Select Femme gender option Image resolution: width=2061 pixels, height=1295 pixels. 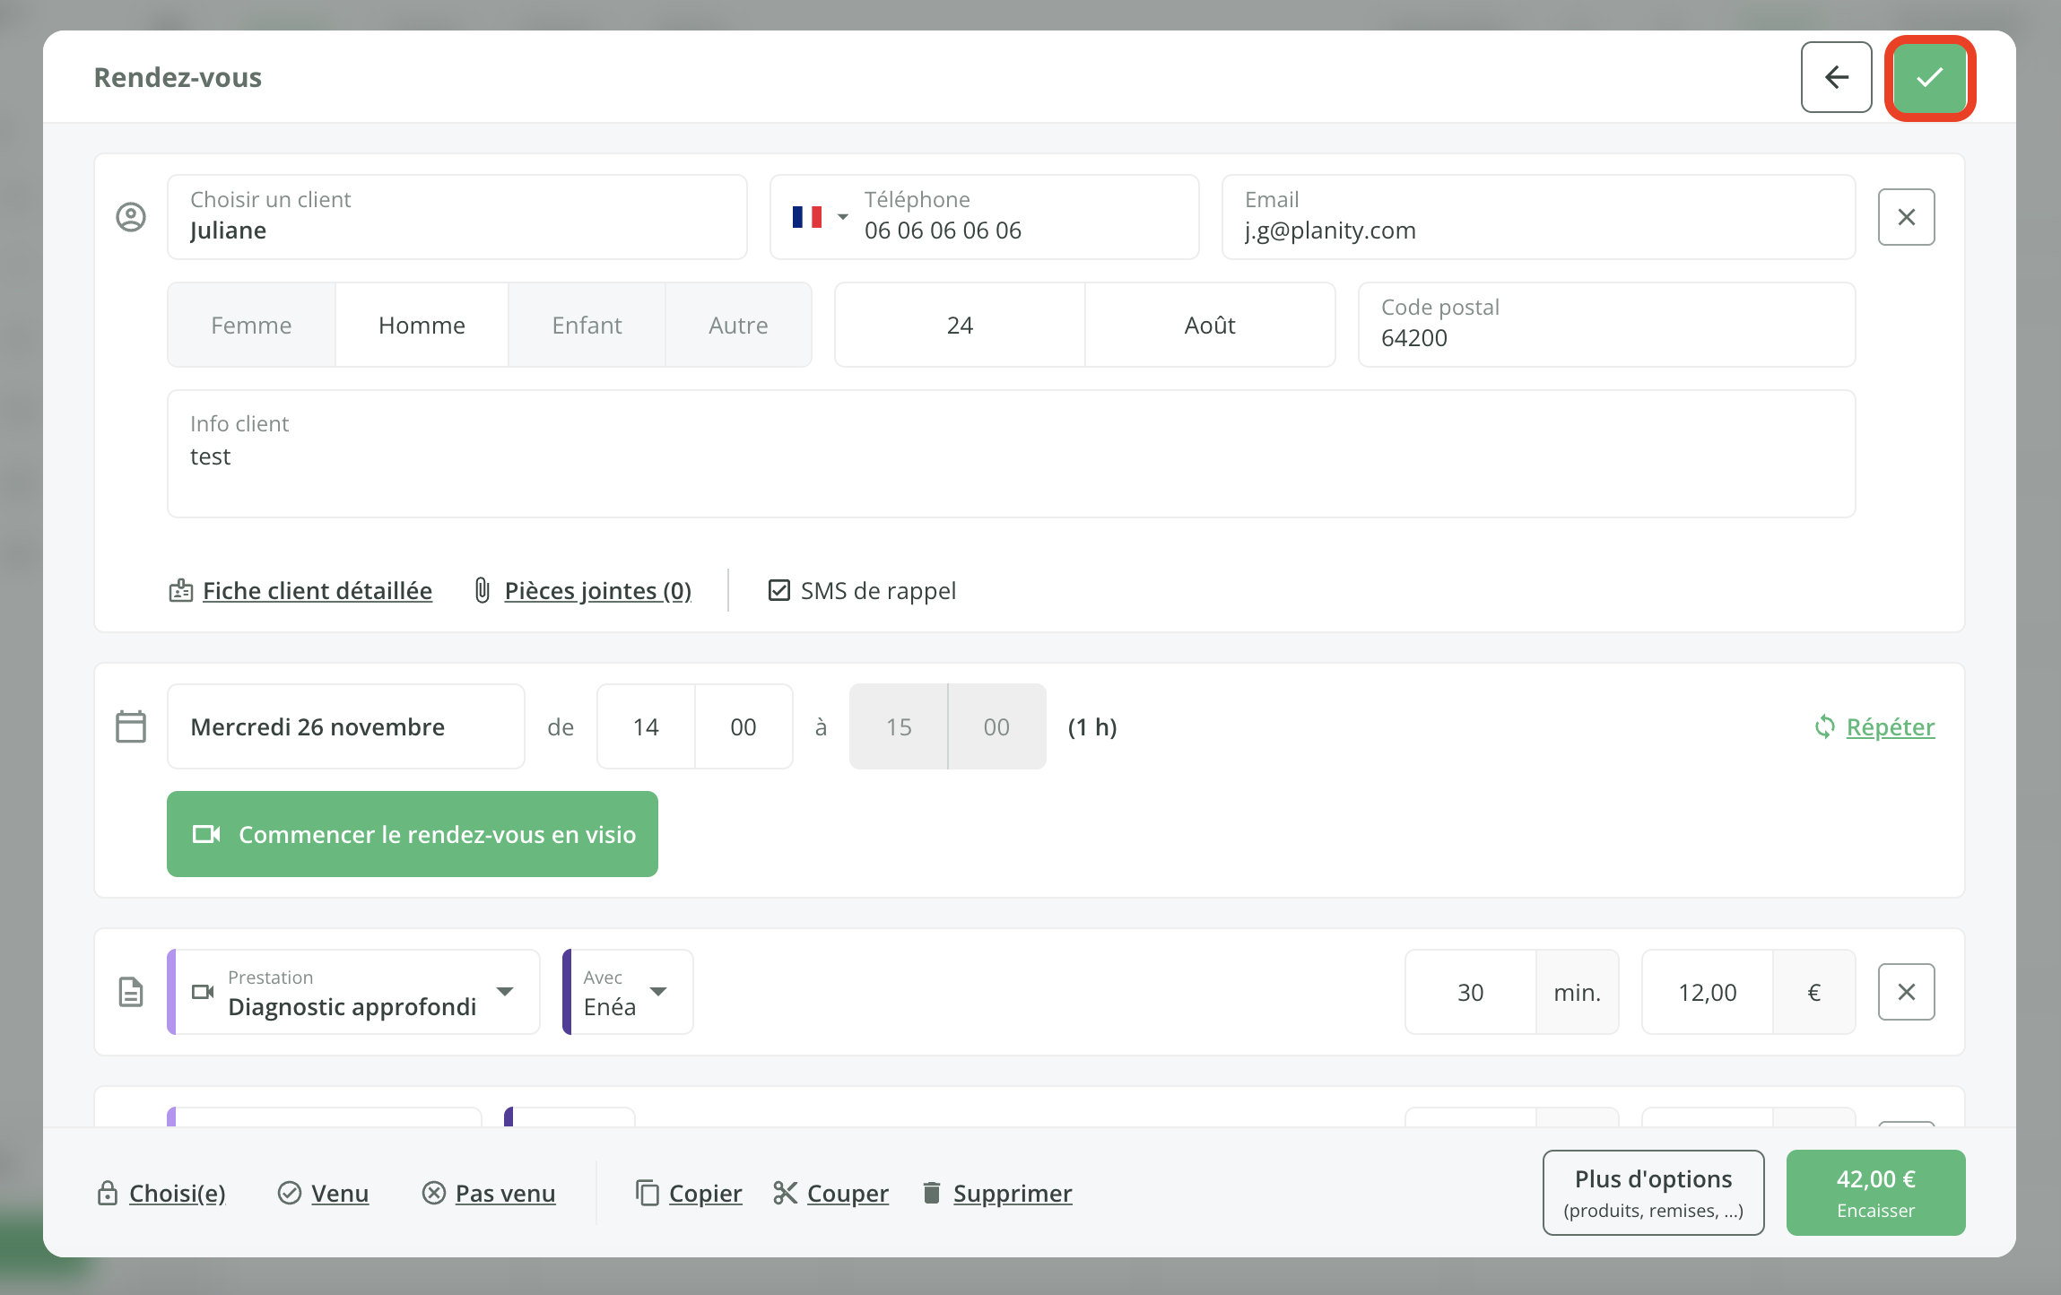251,326
